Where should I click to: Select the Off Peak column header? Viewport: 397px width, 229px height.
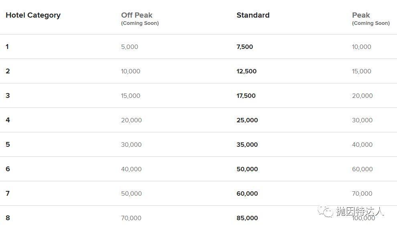137,15
